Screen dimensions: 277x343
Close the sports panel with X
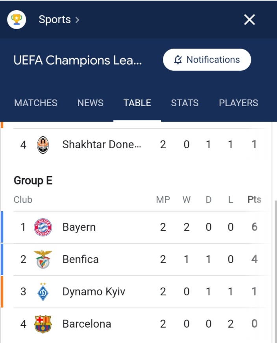249,20
